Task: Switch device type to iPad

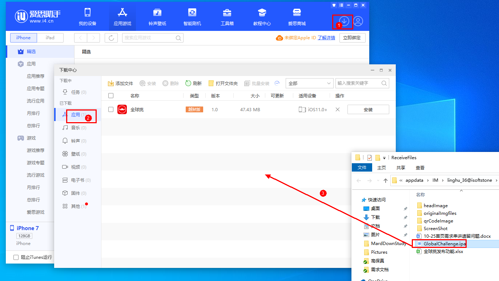Action: pos(50,38)
